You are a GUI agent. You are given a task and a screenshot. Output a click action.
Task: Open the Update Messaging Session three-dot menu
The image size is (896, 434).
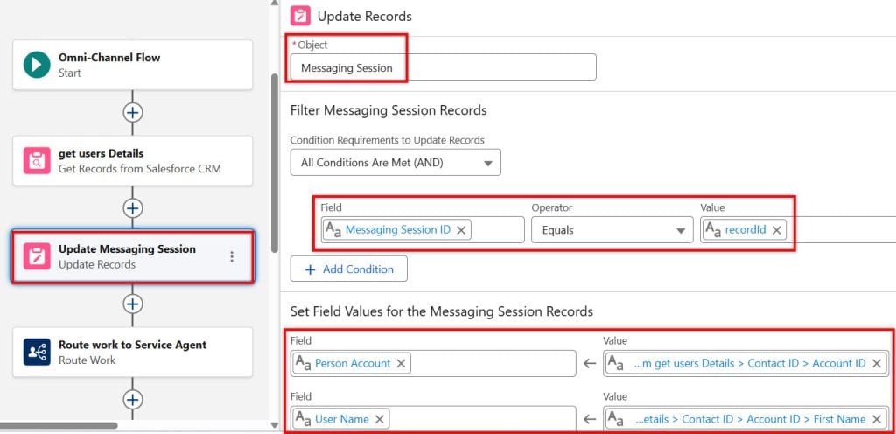coord(231,256)
